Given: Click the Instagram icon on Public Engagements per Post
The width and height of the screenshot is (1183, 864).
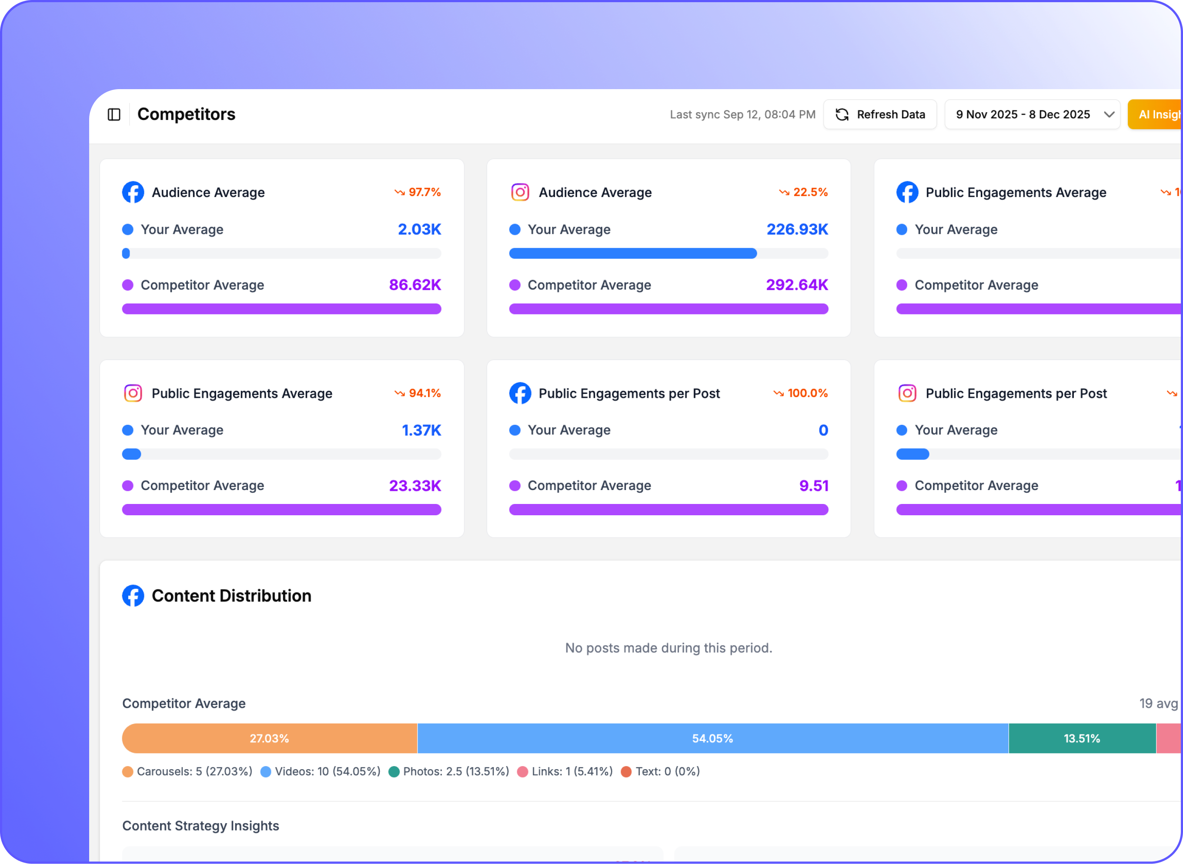Looking at the screenshot, I should click(907, 393).
